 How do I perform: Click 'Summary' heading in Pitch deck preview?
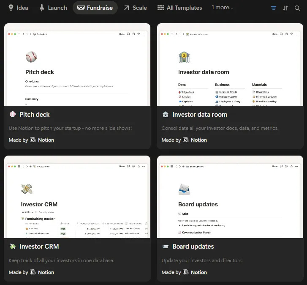point(32,99)
